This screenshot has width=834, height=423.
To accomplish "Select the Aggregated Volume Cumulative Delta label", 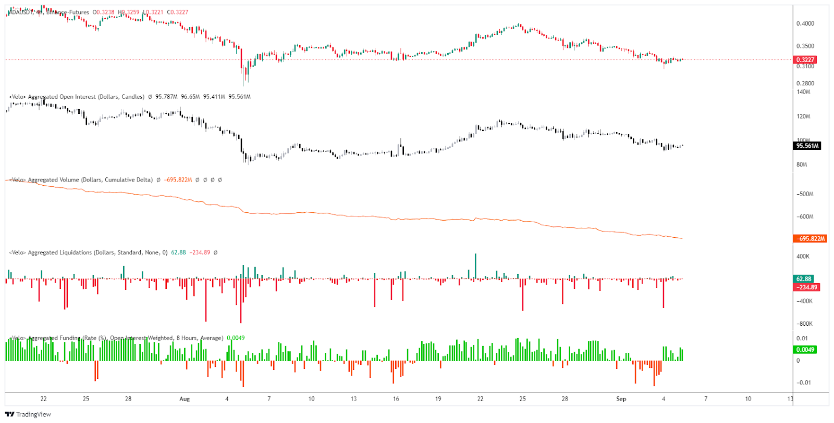I will click(x=81, y=180).
